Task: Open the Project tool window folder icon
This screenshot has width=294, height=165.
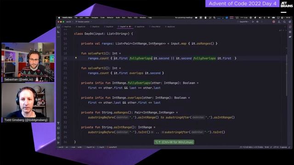Action: coord(58,27)
